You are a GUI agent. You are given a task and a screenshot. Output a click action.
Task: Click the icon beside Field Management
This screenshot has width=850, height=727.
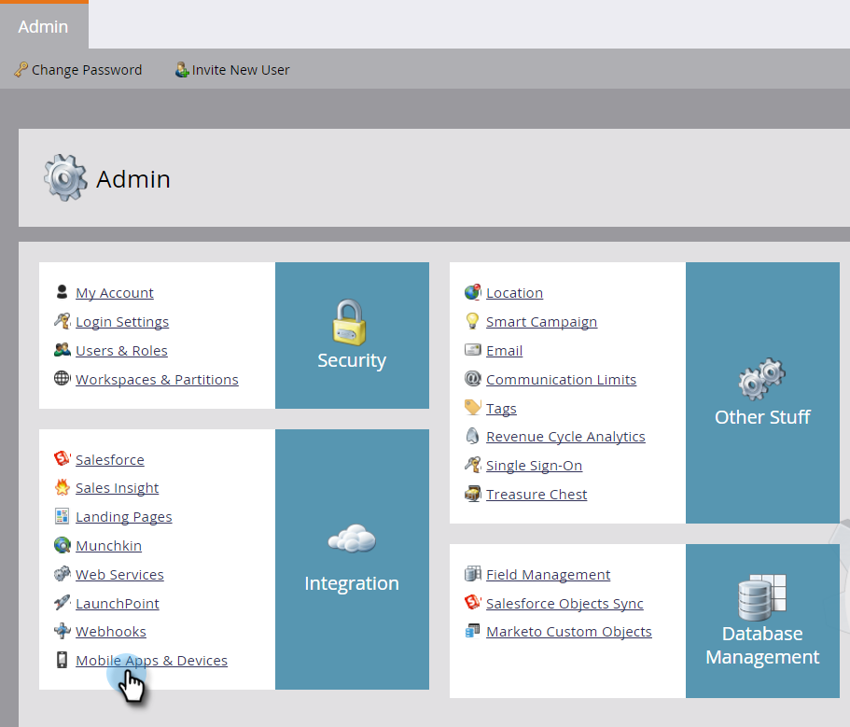473,574
